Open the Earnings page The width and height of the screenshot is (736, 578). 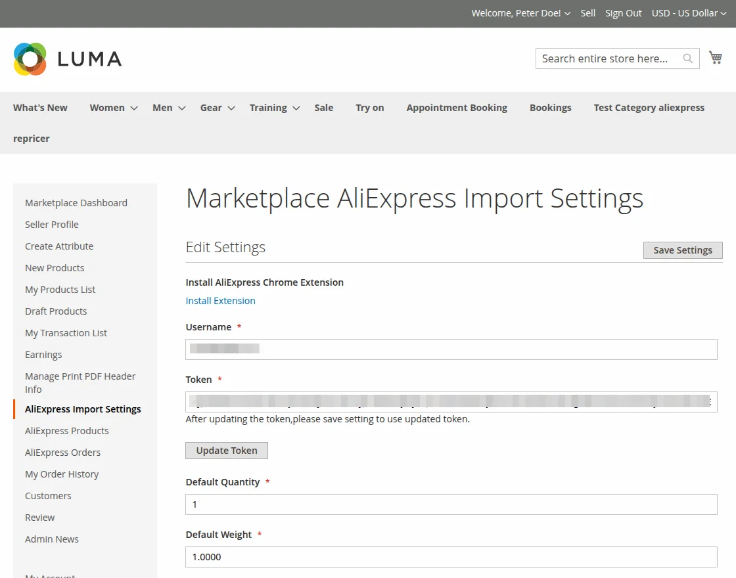point(43,354)
